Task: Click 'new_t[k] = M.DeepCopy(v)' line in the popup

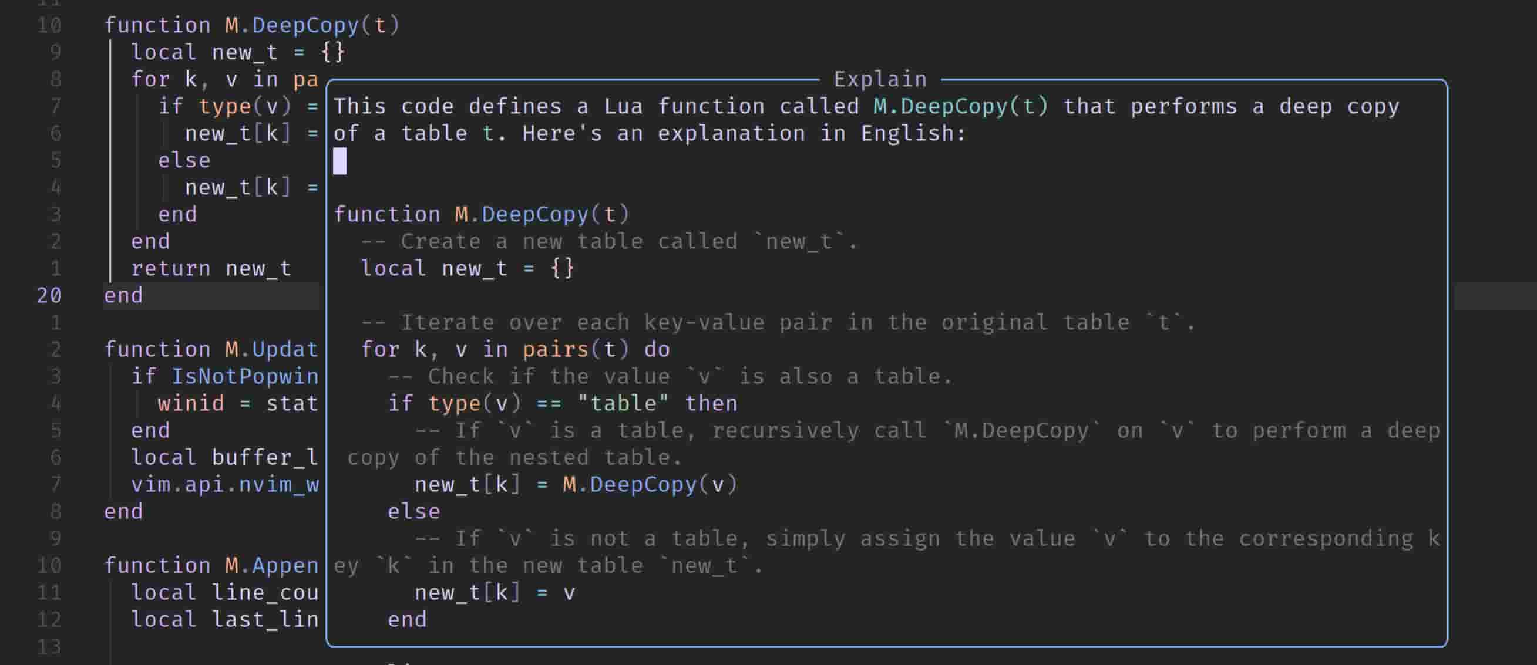Action: [x=576, y=484]
